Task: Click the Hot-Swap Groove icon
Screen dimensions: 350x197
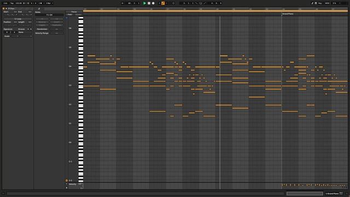Action: (x=28, y=29)
